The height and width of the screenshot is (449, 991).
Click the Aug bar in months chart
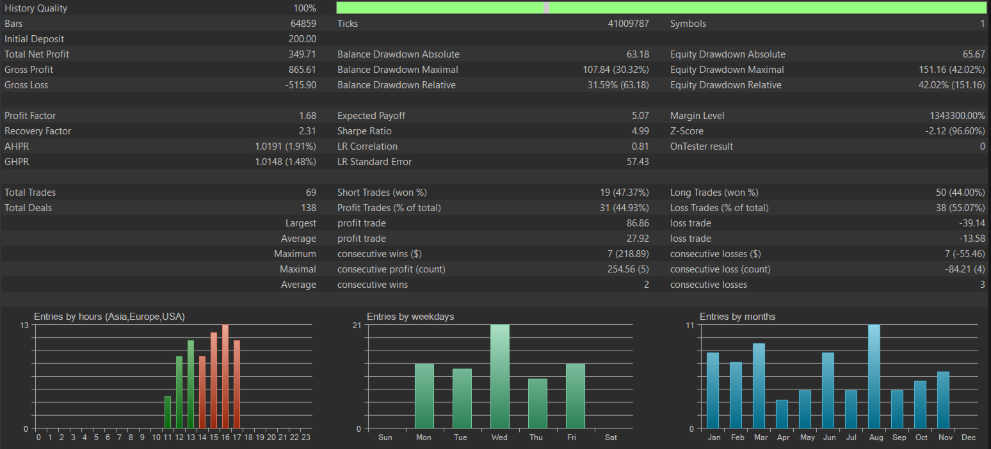coord(874,376)
